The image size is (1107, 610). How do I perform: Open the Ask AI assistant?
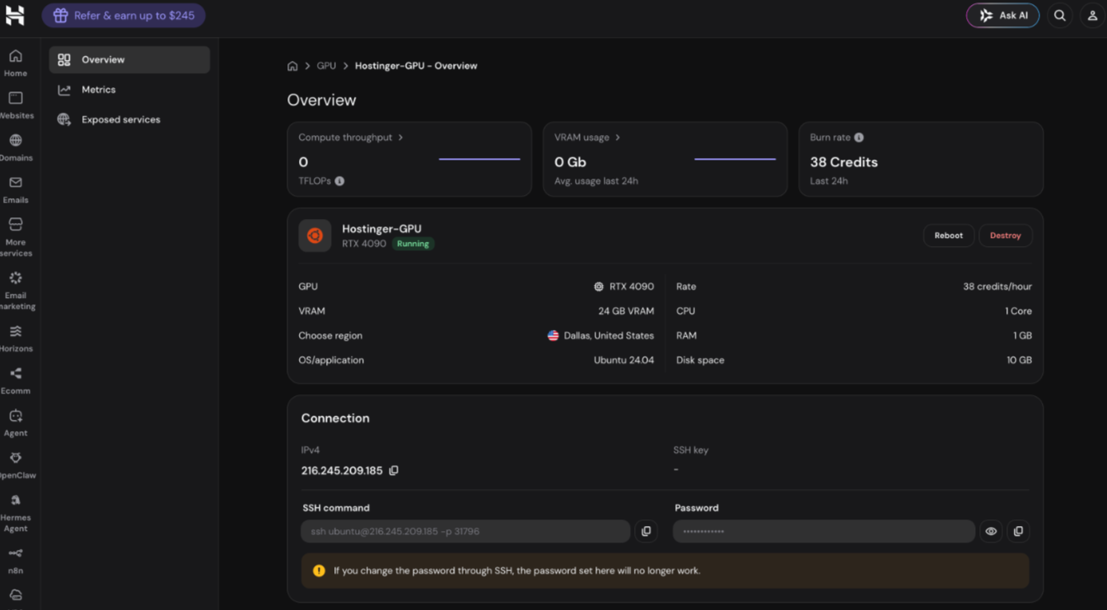pos(1002,16)
